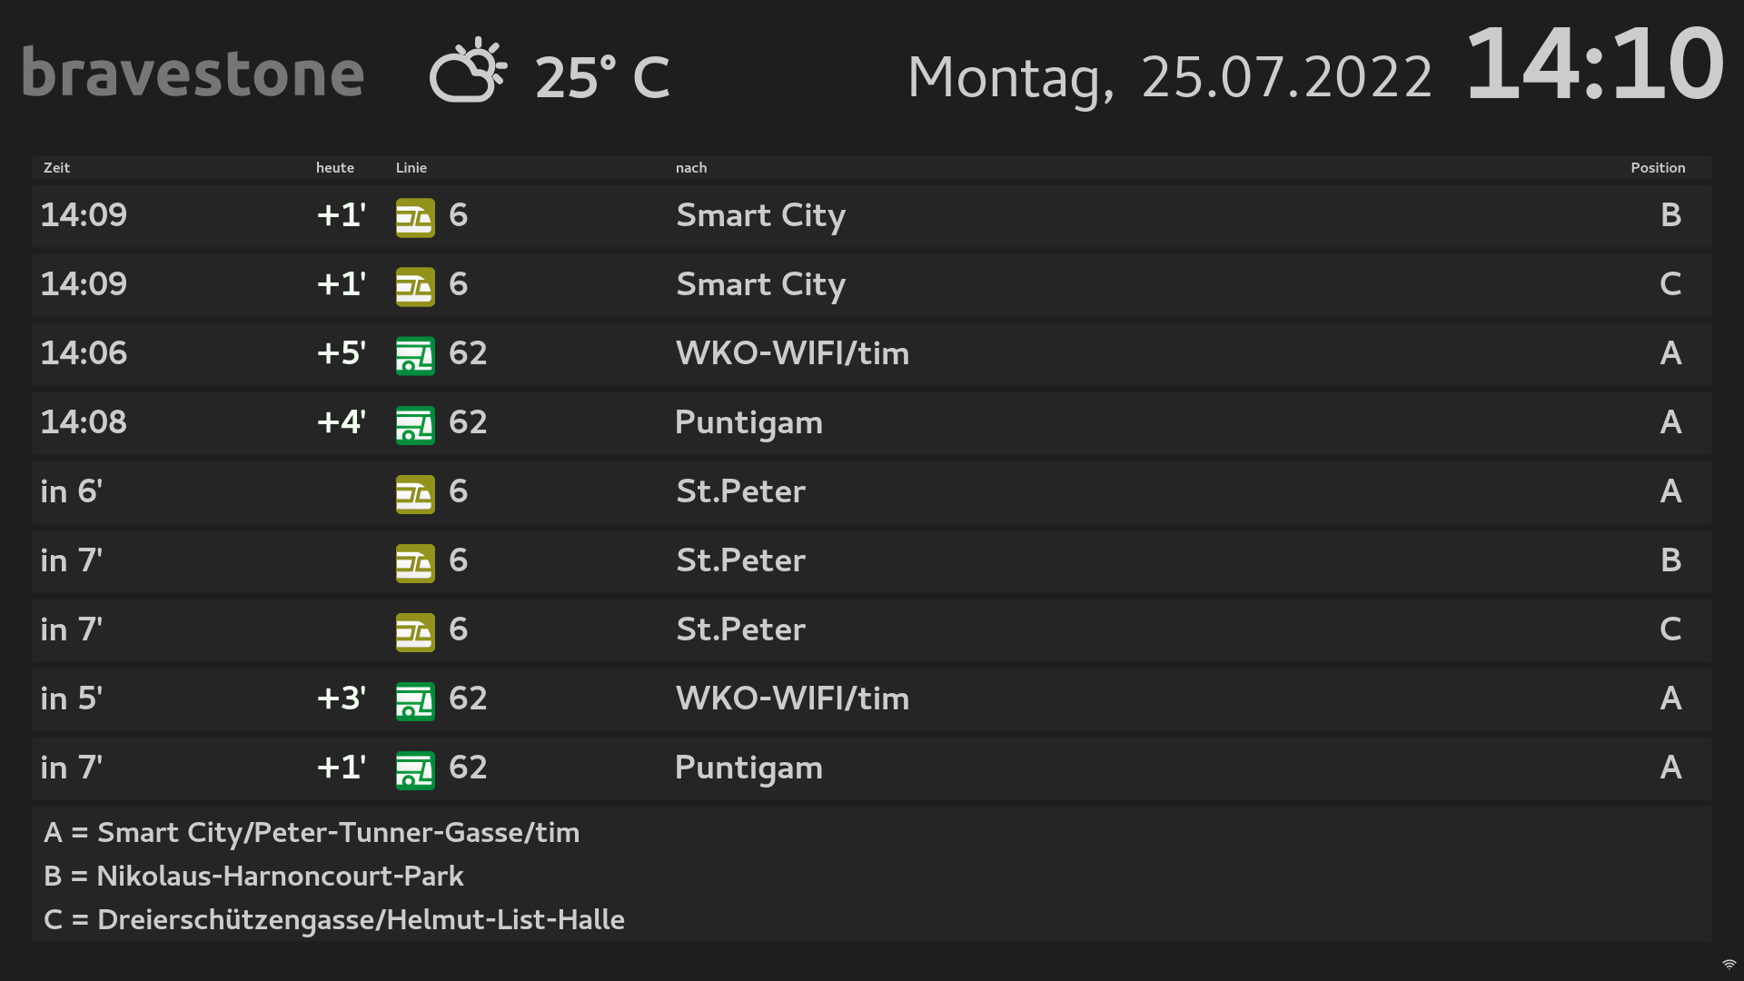Click the Zeit column header
The image size is (1744, 981).
pyautogui.click(x=56, y=168)
